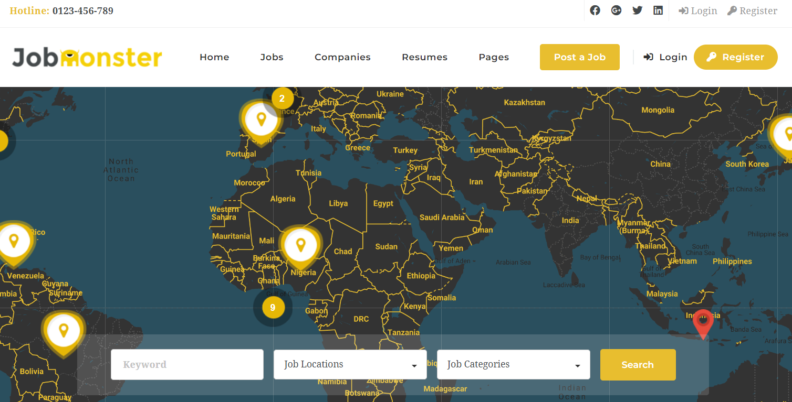Image resolution: width=792 pixels, height=402 pixels.
Task: Click the cluster marker labeled 9
Action: pos(273,308)
